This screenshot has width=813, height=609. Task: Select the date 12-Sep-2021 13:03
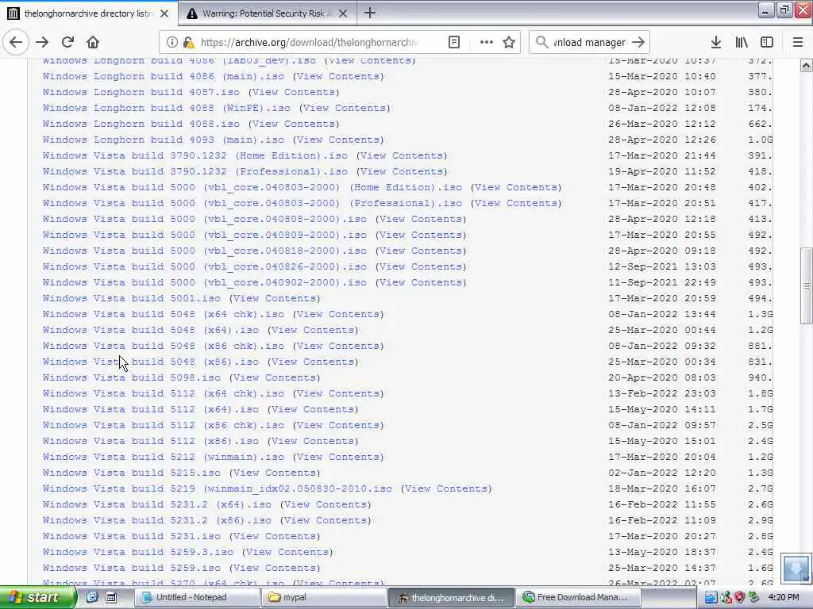[x=662, y=266]
